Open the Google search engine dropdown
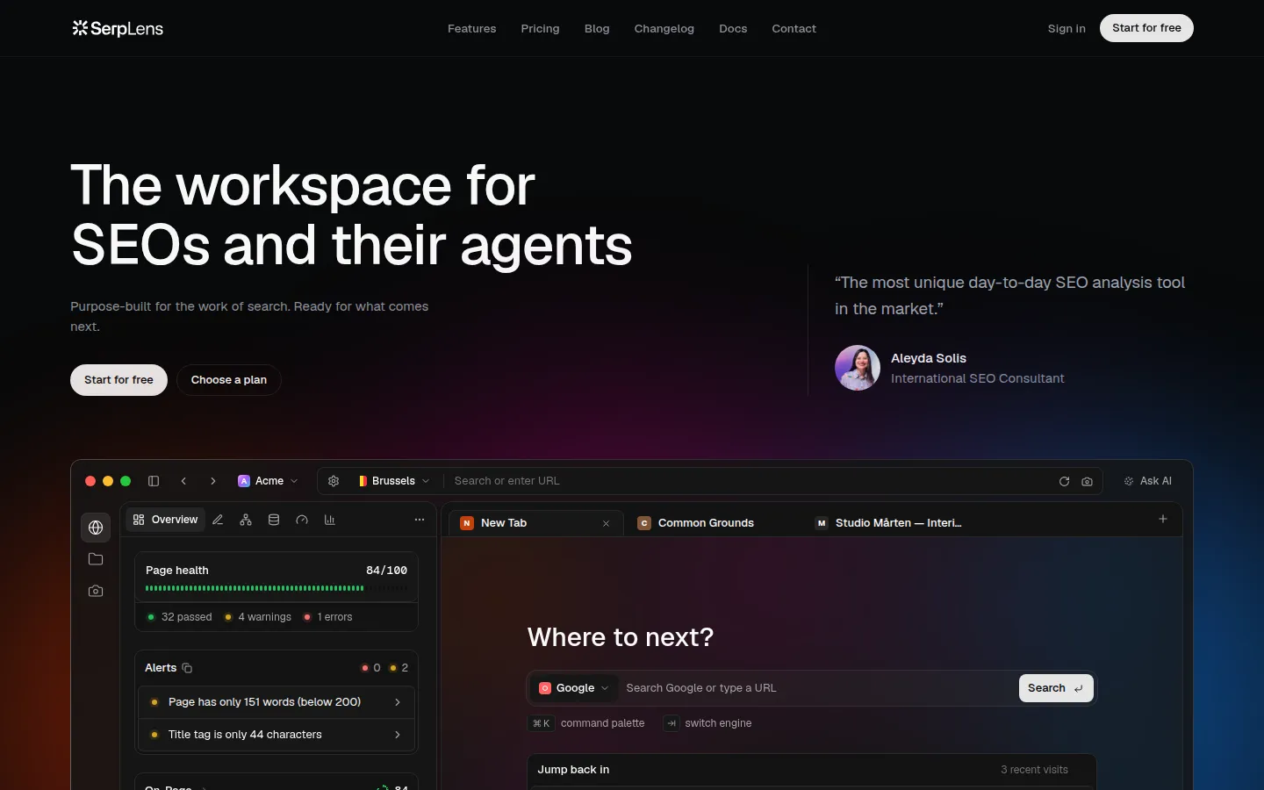Viewport: 1264px width, 790px height. (573, 688)
